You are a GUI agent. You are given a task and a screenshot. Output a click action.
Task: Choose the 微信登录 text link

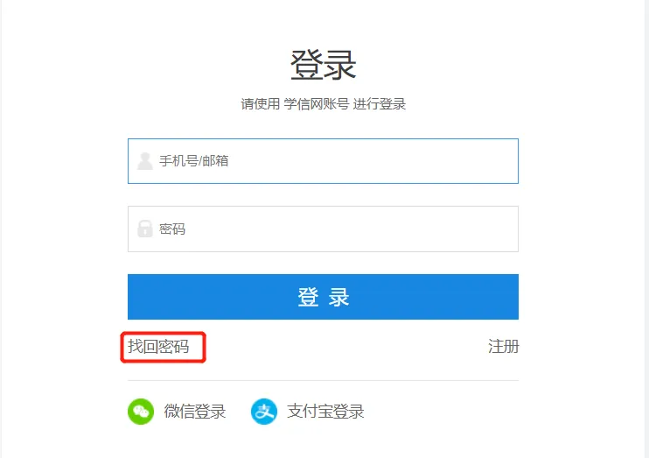(194, 412)
